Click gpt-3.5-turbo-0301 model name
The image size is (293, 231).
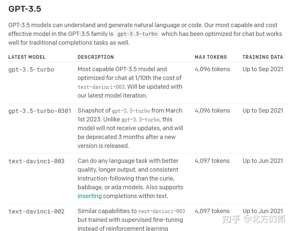coord(40,111)
